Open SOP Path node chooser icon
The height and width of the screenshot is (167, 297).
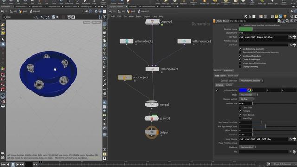(x=294, y=37)
